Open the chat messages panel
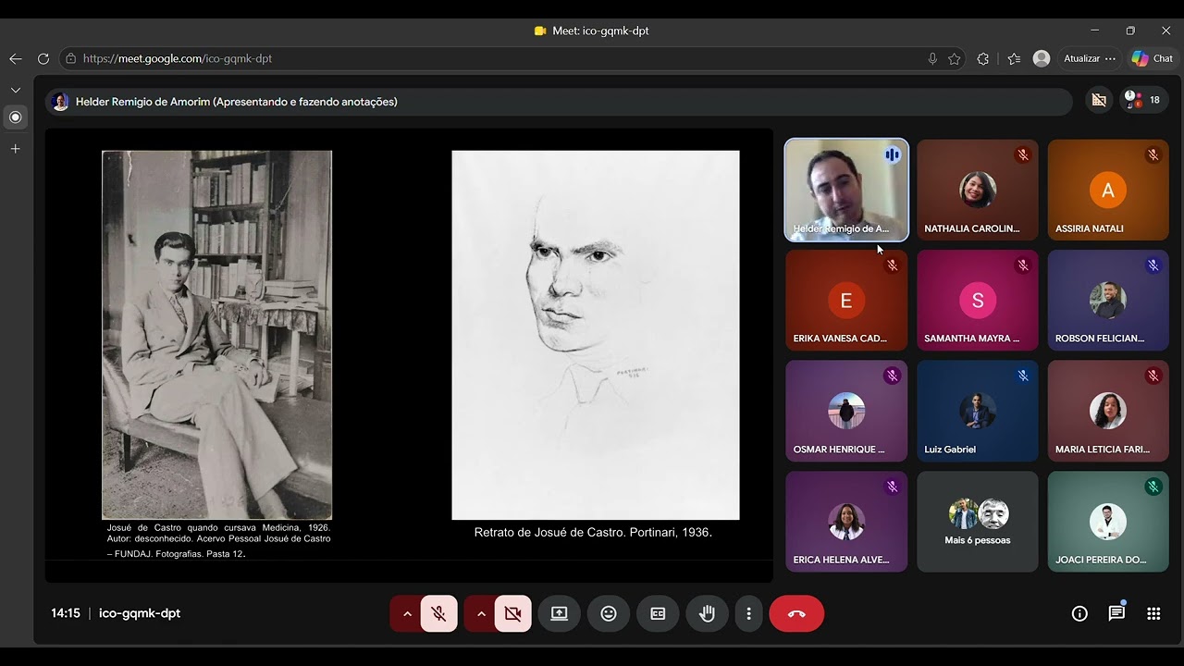Viewport: 1184px width, 666px height. (x=1116, y=613)
